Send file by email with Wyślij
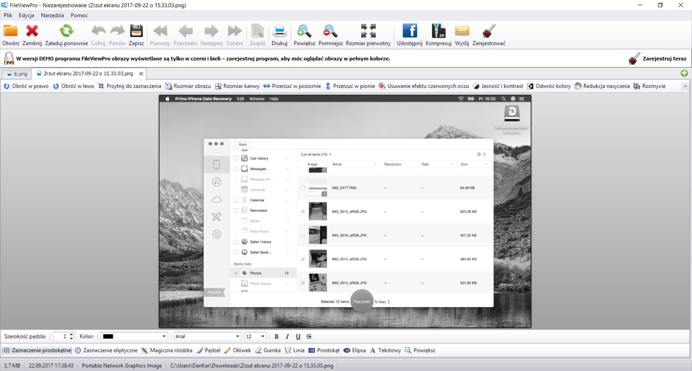The height and width of the screenshot is (371, 692). point(462,35)
